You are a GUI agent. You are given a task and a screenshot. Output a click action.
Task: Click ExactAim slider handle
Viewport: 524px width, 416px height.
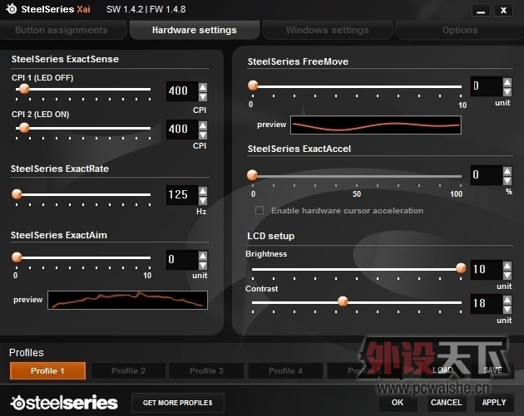(x=17, y=257)
